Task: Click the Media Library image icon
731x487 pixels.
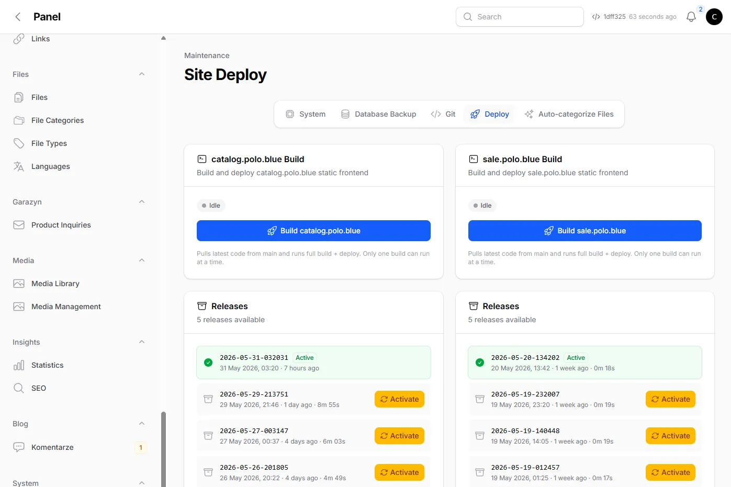Action: [x=19, y=284]
